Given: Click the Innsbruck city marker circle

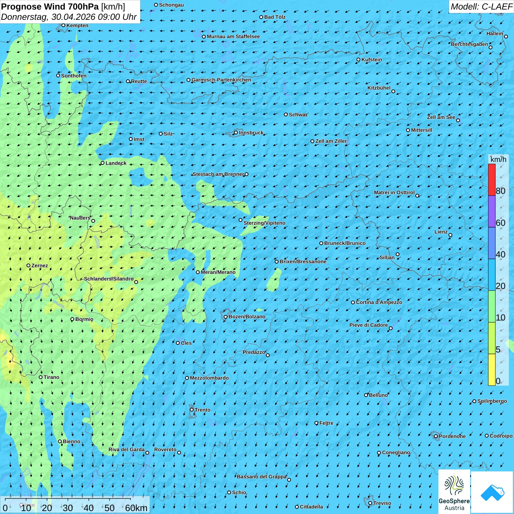Looking at the screenshot, I should coord(236,133).
